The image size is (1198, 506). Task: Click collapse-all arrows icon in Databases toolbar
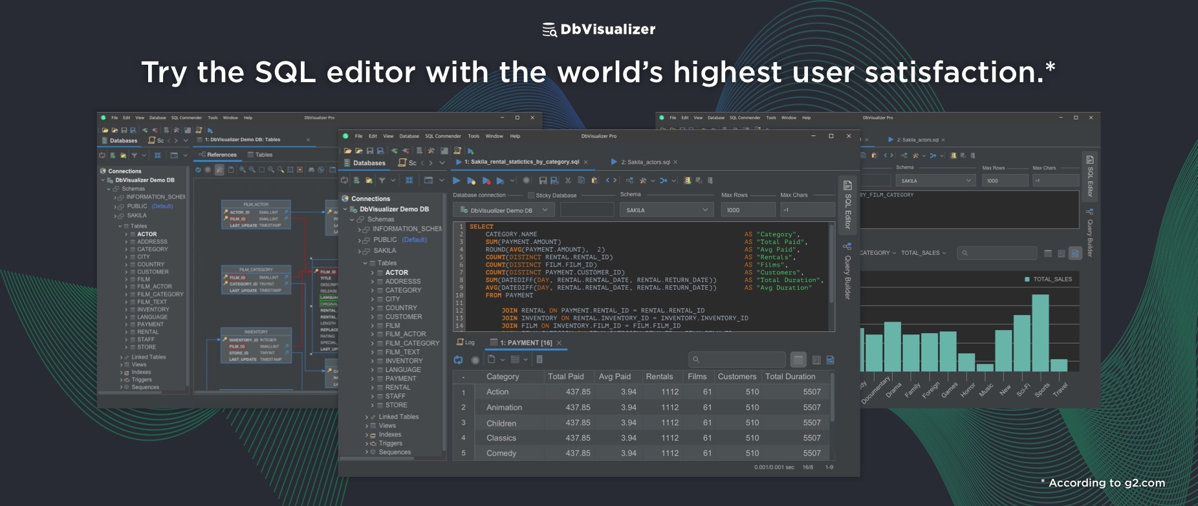pos(409,180)
